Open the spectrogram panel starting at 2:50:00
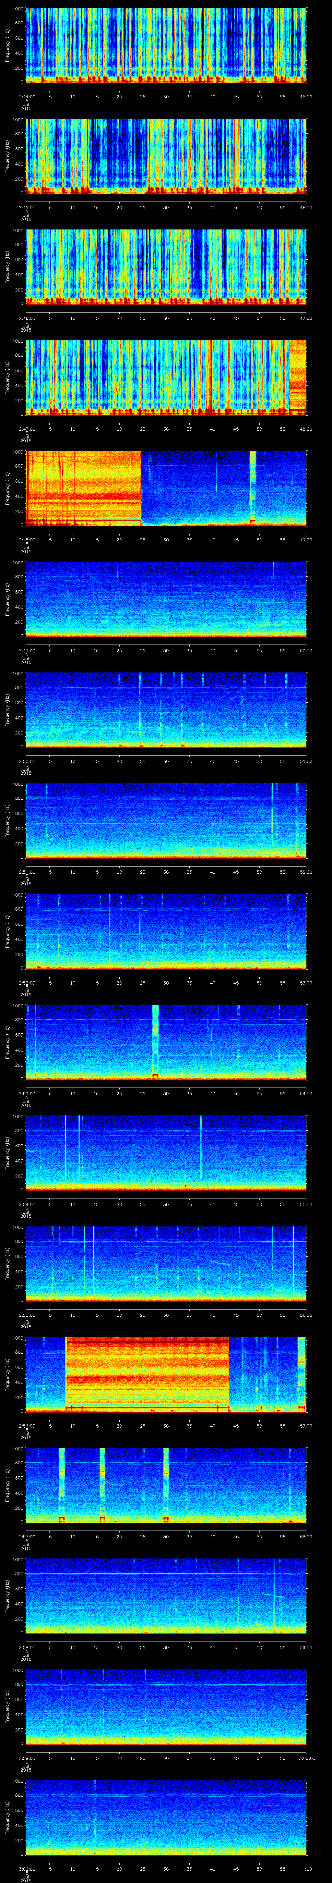332x1883 pixels. coord(166,710)
